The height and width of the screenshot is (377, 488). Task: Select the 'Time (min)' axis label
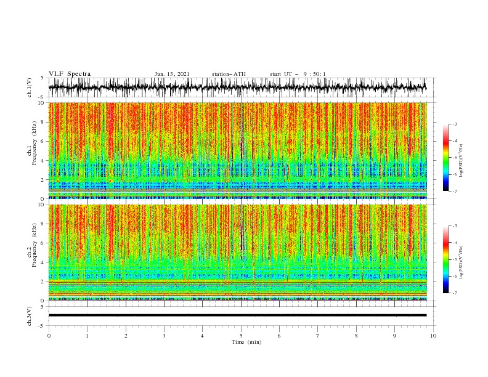tap(246, 342)
